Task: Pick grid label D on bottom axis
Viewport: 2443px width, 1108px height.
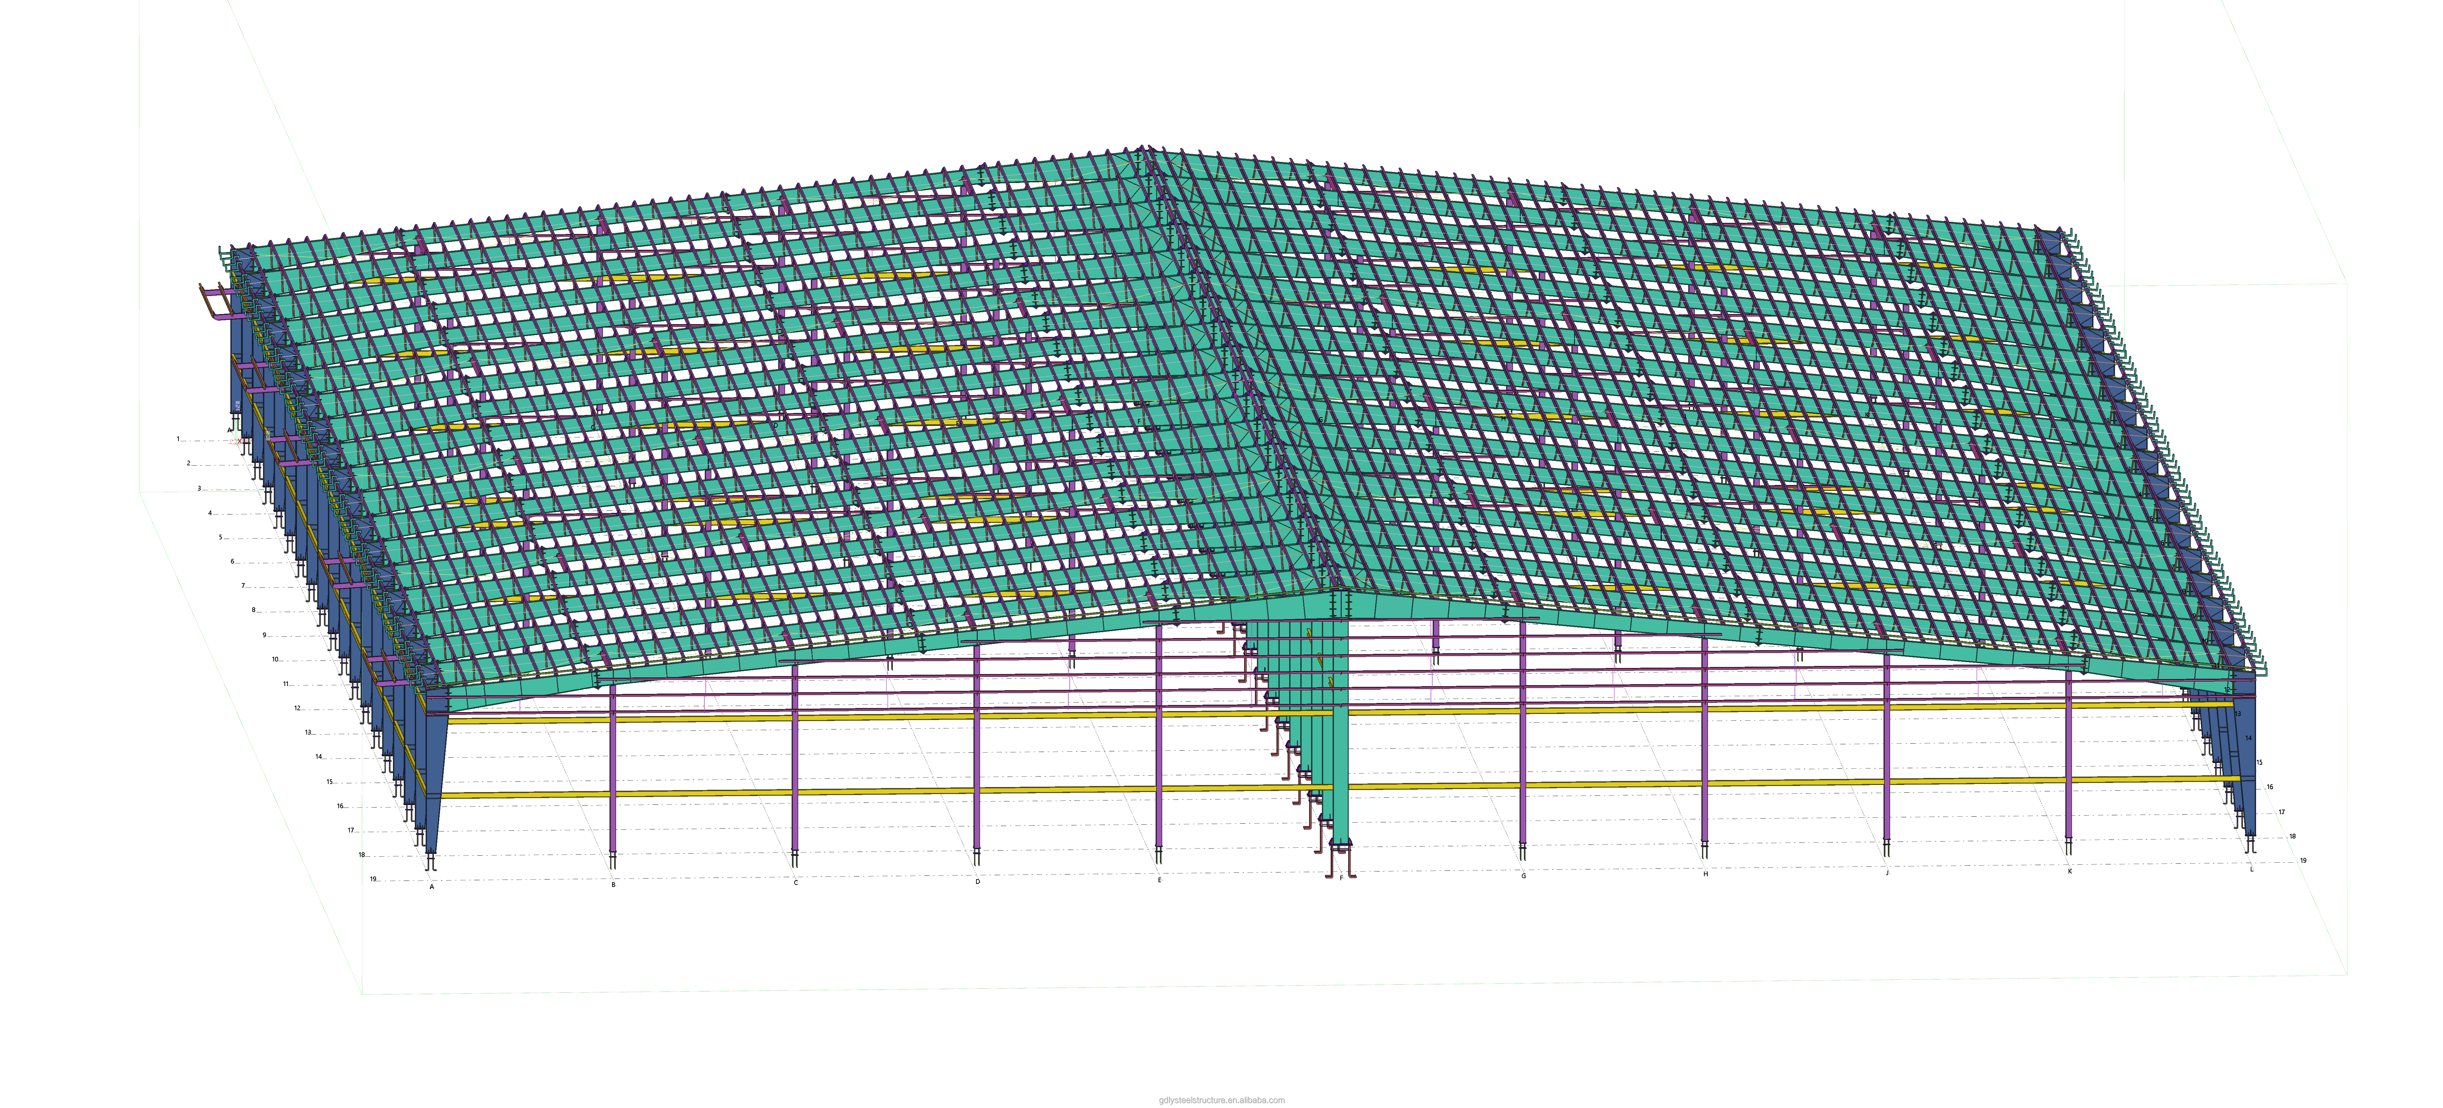Action: [978, 882]
